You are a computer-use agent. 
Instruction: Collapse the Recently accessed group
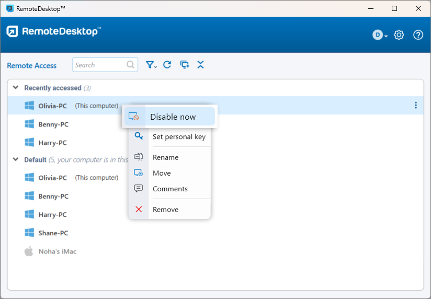(x=16, y=88)
